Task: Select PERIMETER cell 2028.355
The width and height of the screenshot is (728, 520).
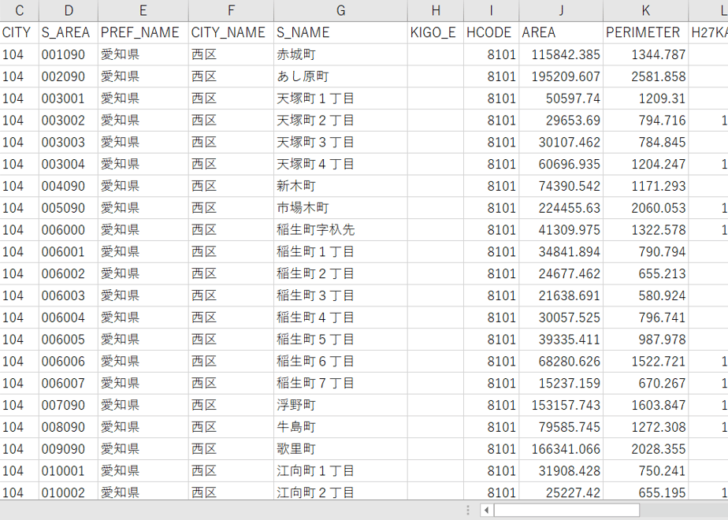Action: pyautogui.click(x=646, y=449)
